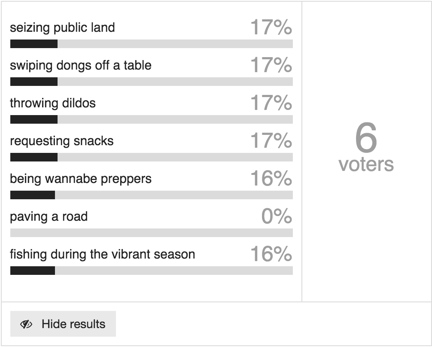Click the 0% value for 'paving a road'

277,216
